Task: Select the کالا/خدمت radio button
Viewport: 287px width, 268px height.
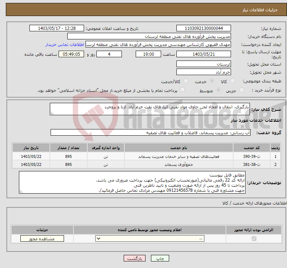Action: pos(186,81)
